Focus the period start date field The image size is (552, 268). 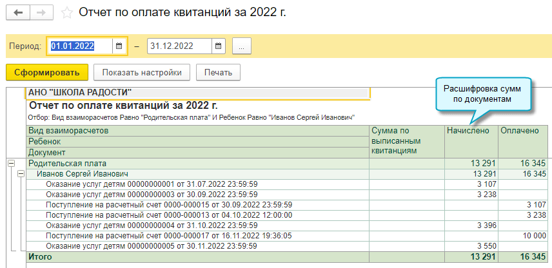click(79, 46)
